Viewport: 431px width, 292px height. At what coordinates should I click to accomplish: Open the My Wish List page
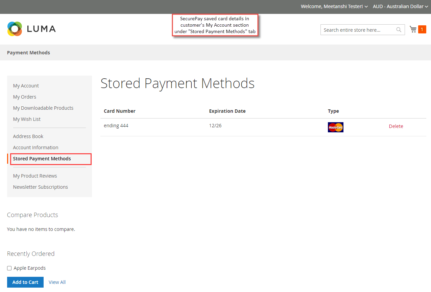[27, 119]
